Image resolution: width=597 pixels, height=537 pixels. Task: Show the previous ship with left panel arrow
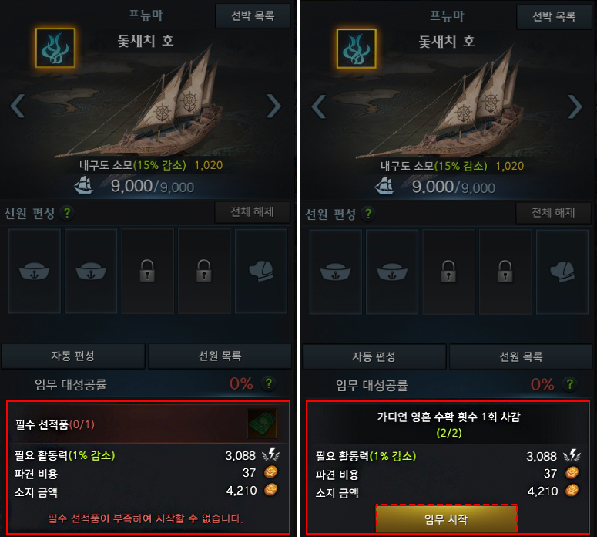point(18,106)
